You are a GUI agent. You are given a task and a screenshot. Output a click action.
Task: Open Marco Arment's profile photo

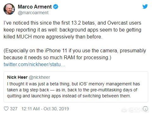coord(9,9)
